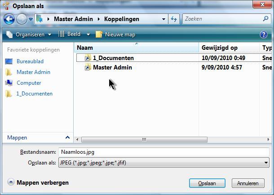Click the Nieuwe map folder icon
This screenshot has width=274, height=195.
pyautogui.click(x=99, y=35)
